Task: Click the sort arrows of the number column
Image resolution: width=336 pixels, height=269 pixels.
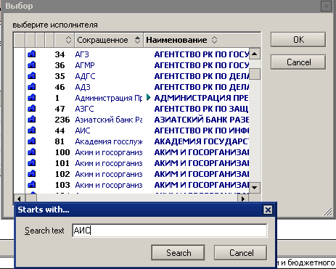Action: tap(68, 40)
